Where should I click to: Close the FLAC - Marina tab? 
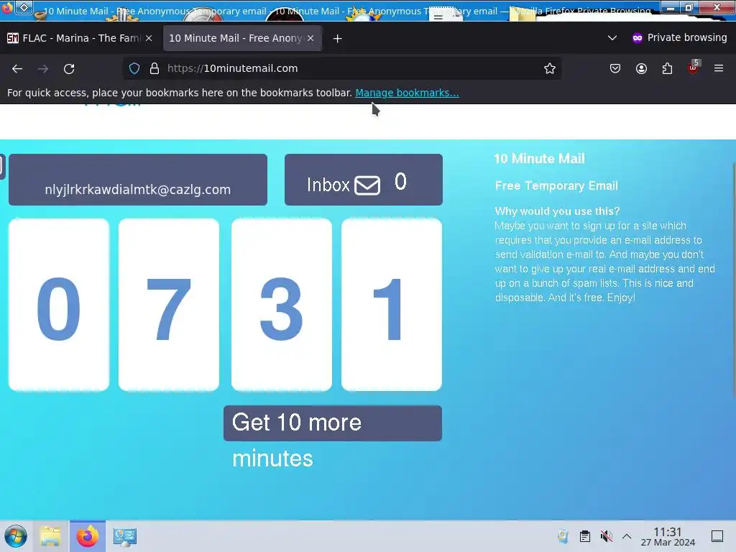[x=149, y=38]
